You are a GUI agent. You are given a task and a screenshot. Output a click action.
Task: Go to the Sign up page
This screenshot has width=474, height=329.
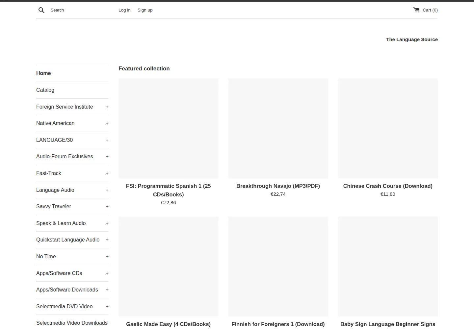[x=145, y=10]
